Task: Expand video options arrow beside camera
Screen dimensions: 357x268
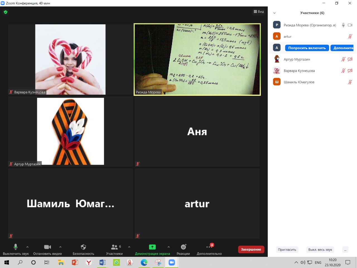Action: coord(61,247)
